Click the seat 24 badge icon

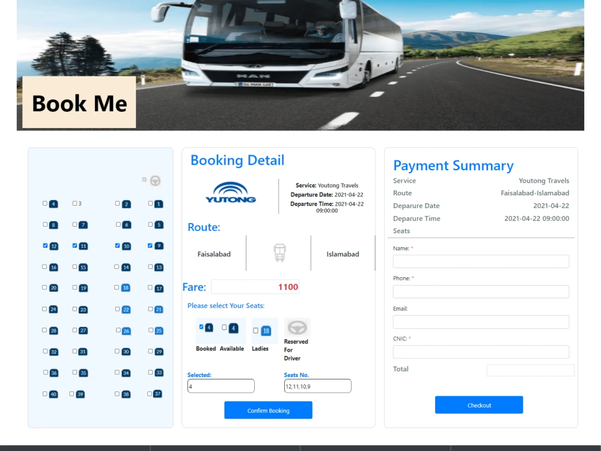click(x=53, y=309)
